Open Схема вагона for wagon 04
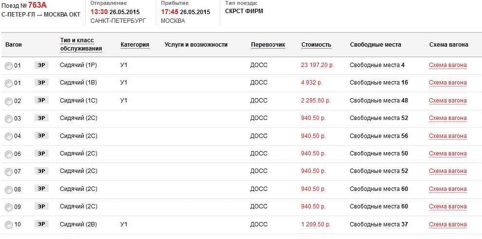The height and width of the screenshot is (239, 482). [x=447, y=136]
